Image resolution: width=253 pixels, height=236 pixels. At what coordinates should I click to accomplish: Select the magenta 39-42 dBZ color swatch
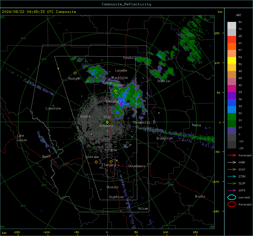(x=232, y=89)
